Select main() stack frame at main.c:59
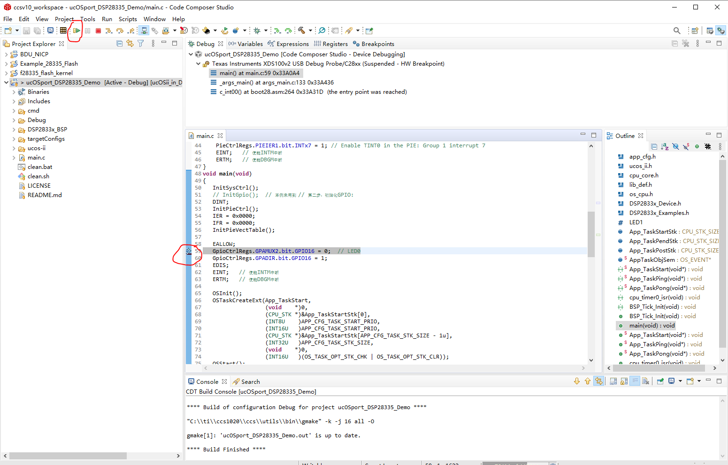 (x=255, y=73)
